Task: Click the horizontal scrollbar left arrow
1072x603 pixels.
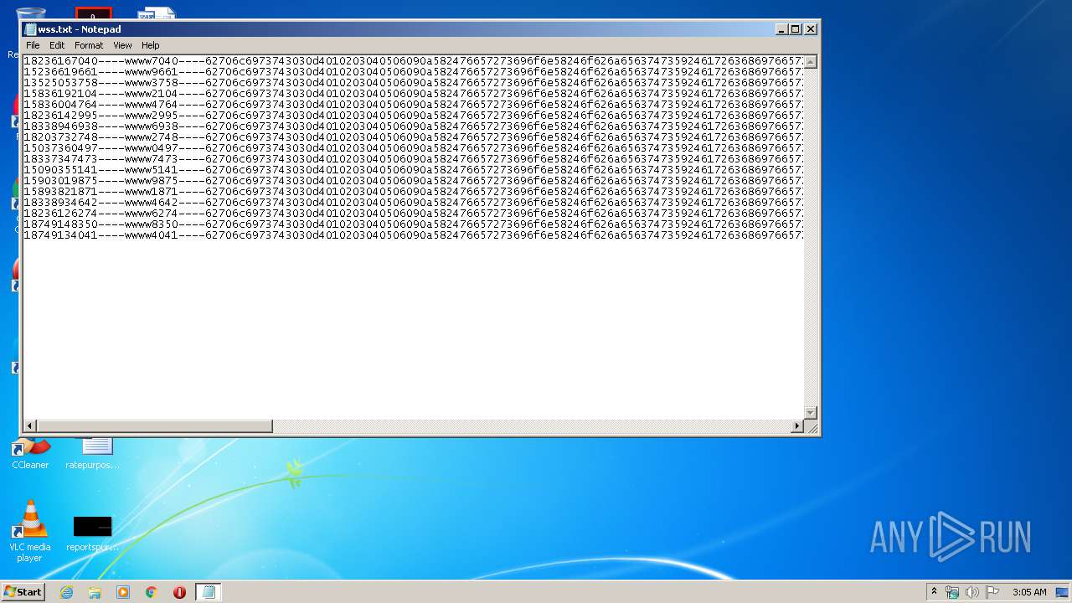Action: (x=30, y=426)
